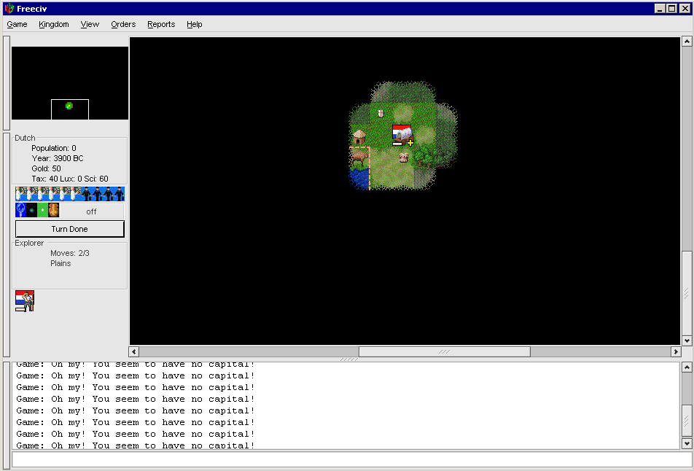Click the overview minimap view rectangle
Screen dimensions: 694x471
[x=70, y=109]
